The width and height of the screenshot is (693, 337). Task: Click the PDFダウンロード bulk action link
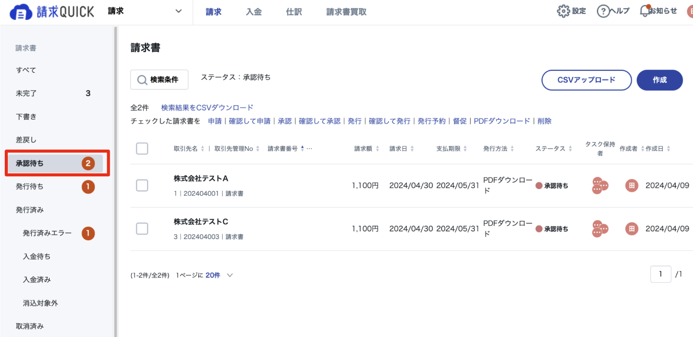pos(502,121)
